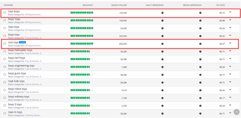Image resolution: width=241 pixels, height=118 pixels.
Task: Tick the checkbox for 'toys boys'
Action: point(5,12)
